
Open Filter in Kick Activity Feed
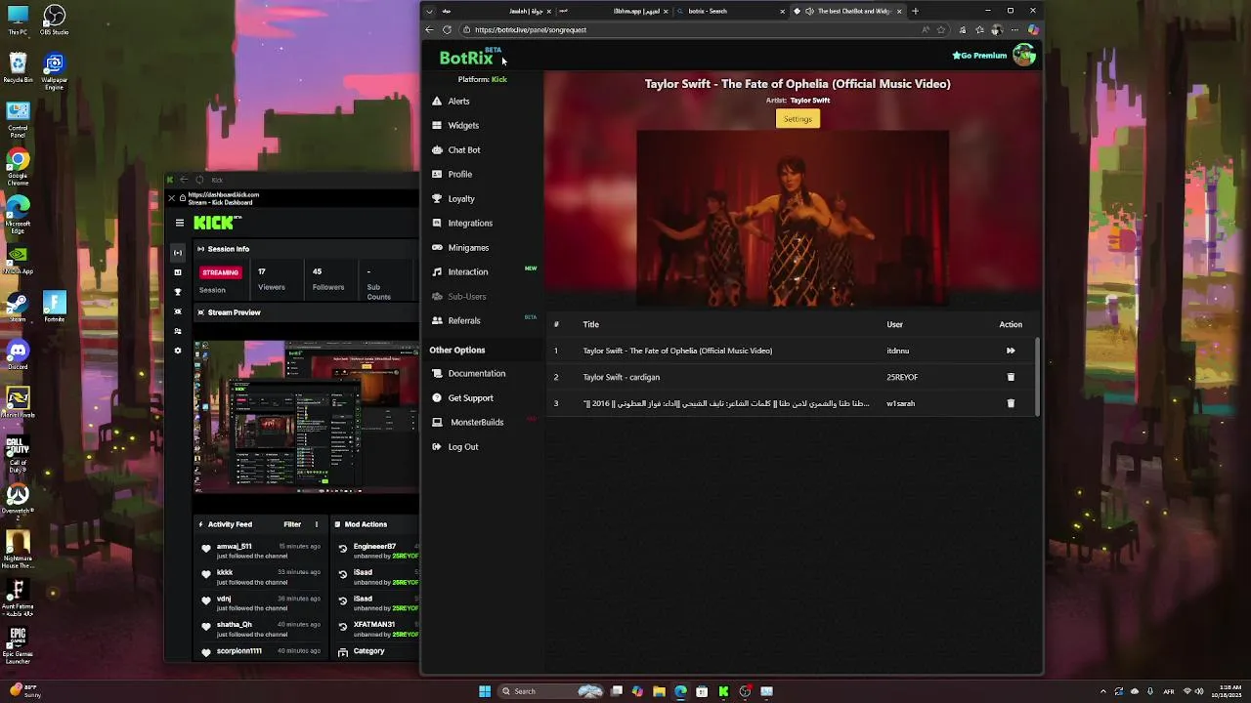(292, 524)
